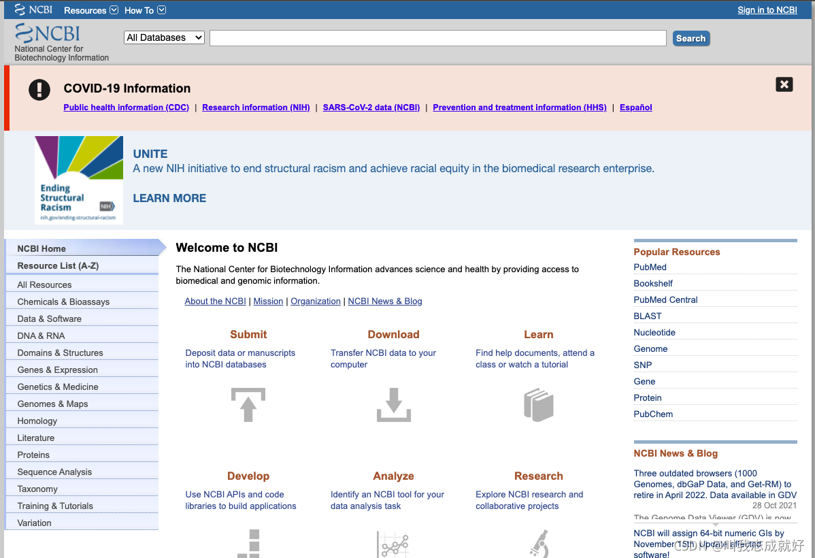This screenshot has height=558, width=815.
Task: Open Genomes & Maps category
Action: (82, 404)
